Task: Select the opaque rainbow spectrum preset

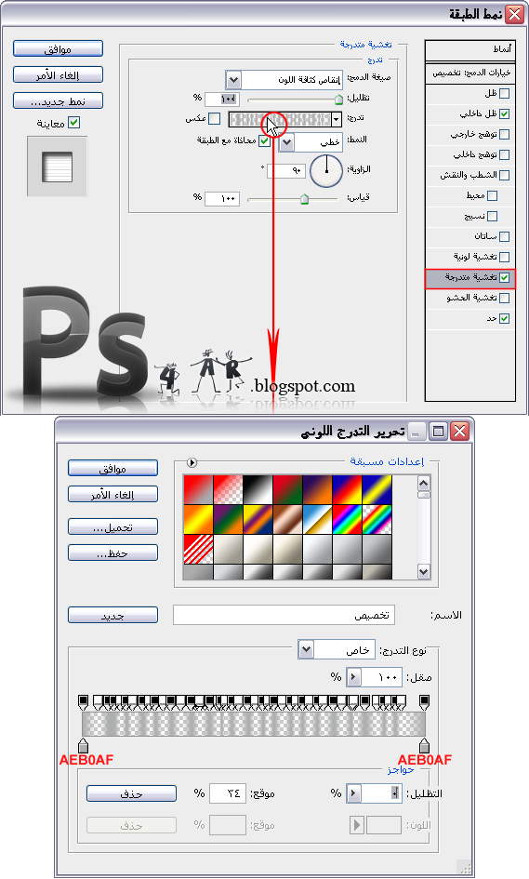Action: pyautogui.click(x=348, y=519)
